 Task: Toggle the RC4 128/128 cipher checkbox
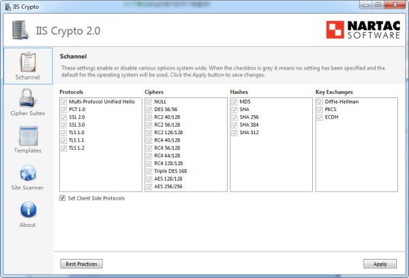(149, 164)
